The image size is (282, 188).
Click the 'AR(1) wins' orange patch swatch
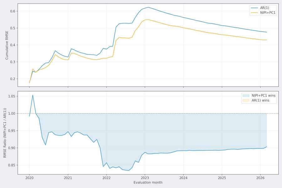(246, 100)
